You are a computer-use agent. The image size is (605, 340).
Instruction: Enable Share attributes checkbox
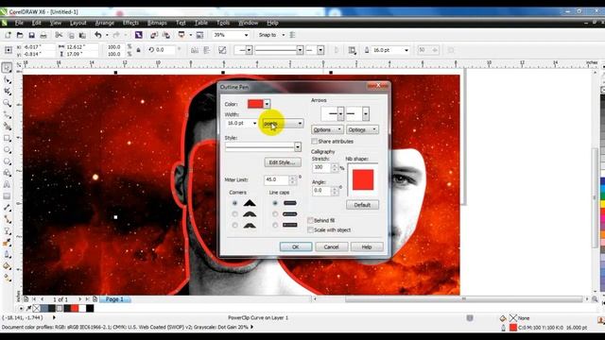(315, 142)
